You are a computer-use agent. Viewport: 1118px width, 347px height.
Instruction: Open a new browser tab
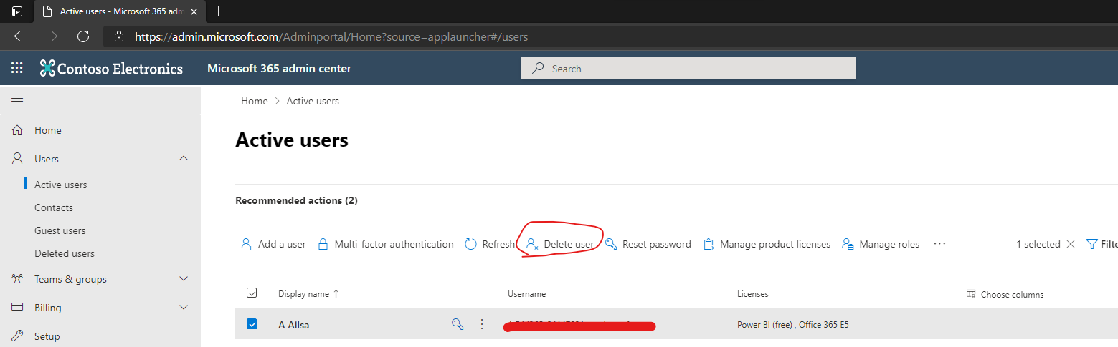(x=219, y=11)
